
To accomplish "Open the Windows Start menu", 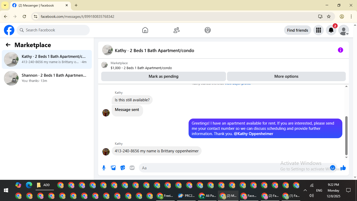I will pyautogui.click(x=6, y=190).
